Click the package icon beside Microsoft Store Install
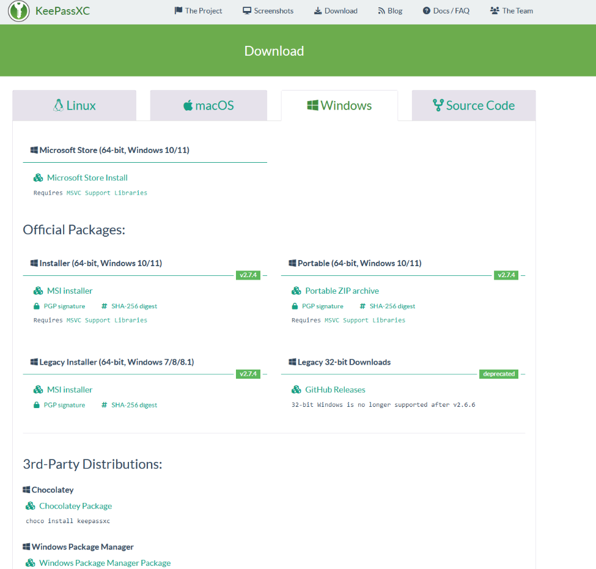This screenshot has height=569, width=596. point(38,178)
